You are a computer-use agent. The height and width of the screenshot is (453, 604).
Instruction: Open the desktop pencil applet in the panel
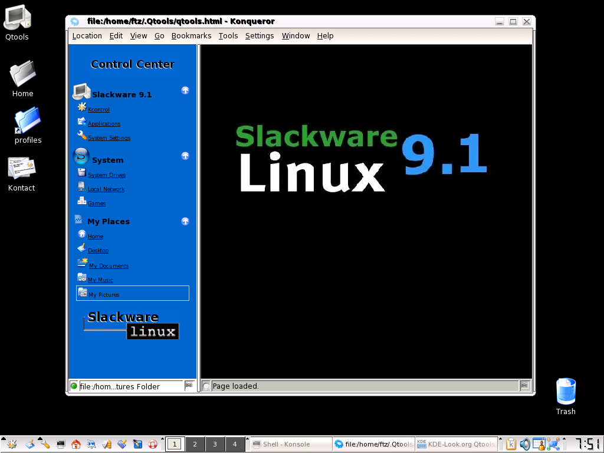[x=29, y=444]
